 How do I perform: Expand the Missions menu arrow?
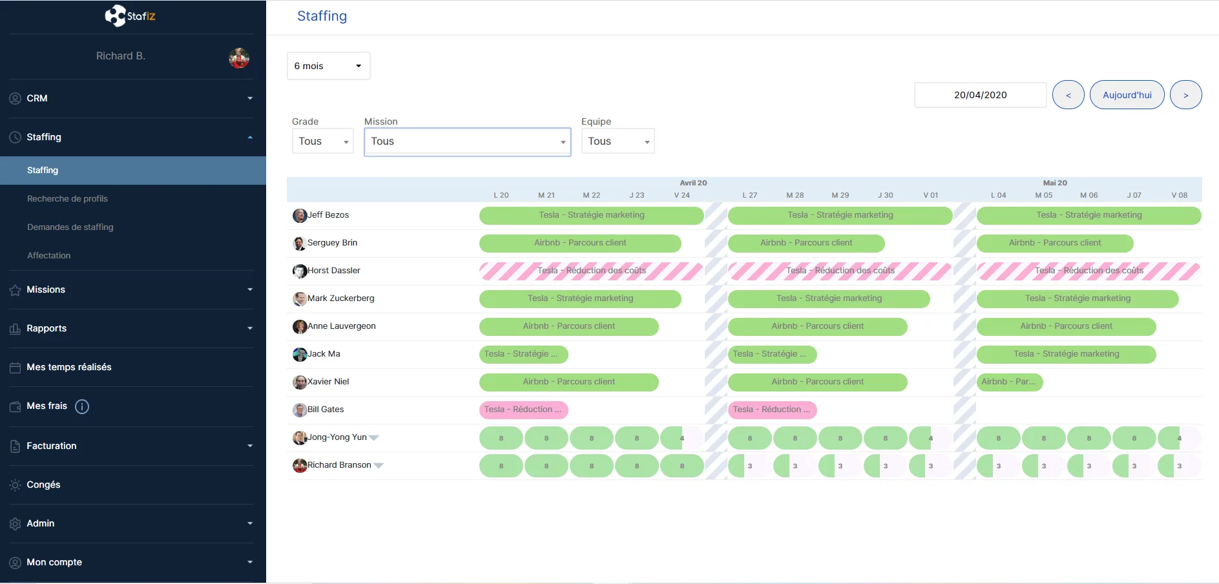pyautogui.click(x=250, y=289)
